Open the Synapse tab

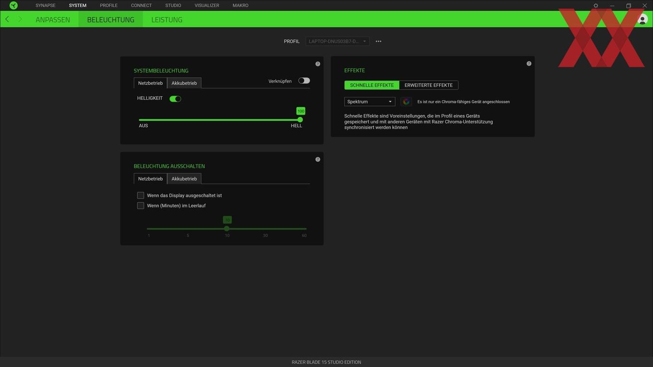[x=46, y=5]
